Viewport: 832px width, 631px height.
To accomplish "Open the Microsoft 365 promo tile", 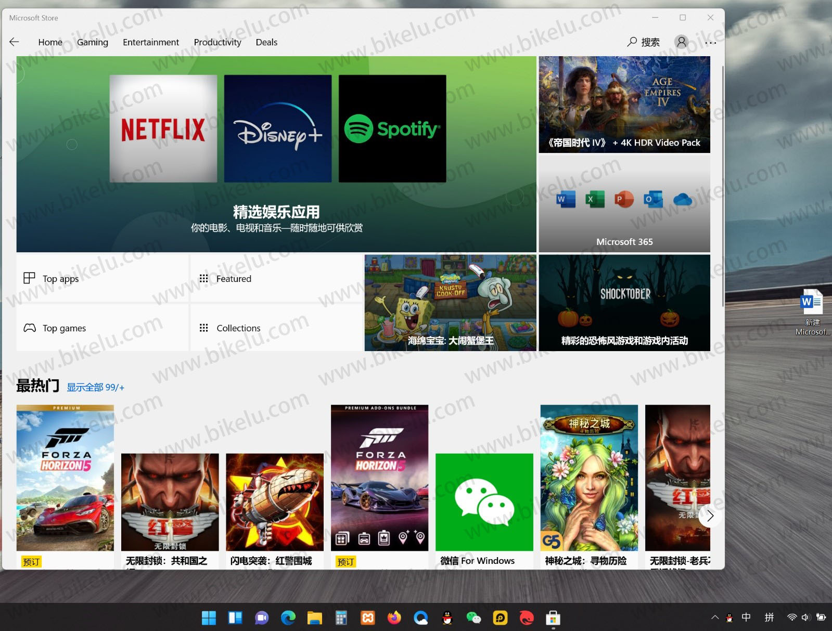I will tap(624, 204).
